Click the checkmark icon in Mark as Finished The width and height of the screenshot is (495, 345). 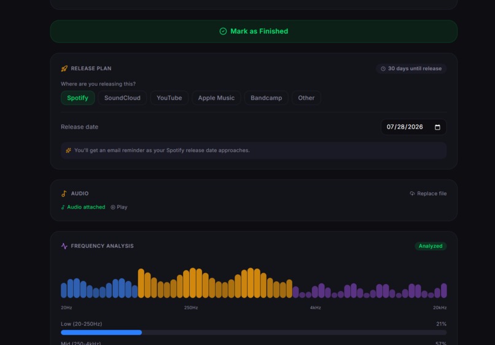pos(223,31)
